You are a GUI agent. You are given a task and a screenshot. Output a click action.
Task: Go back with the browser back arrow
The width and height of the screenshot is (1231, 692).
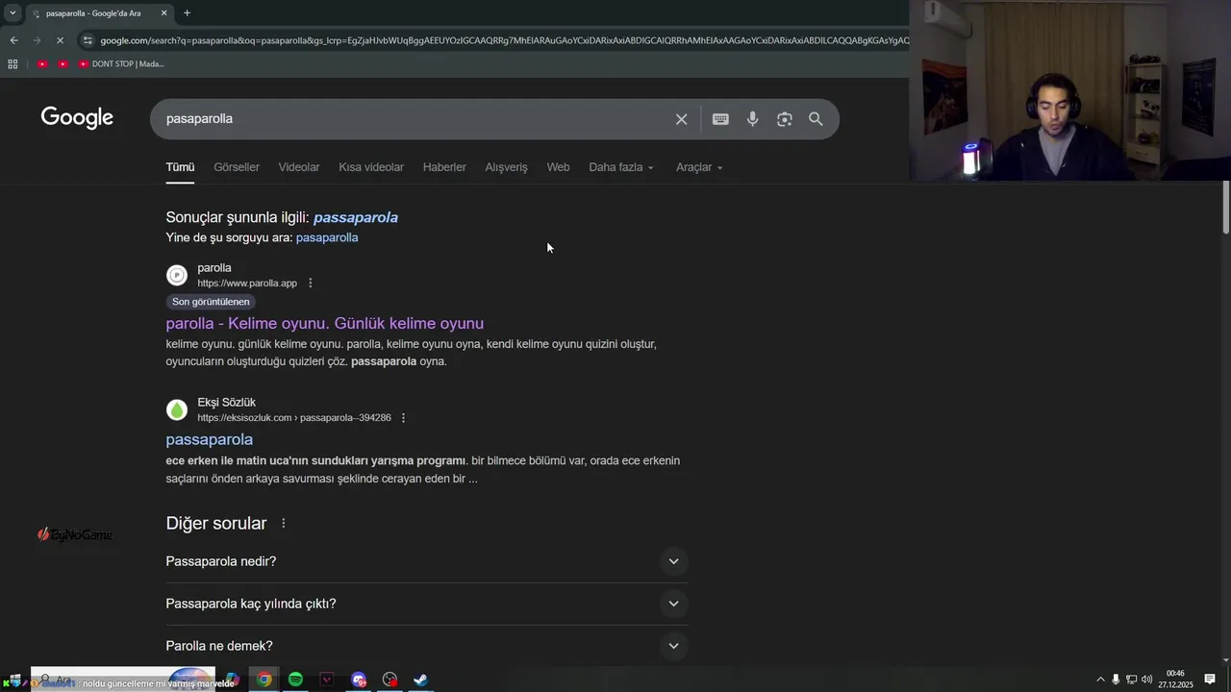tap(13, 40)
